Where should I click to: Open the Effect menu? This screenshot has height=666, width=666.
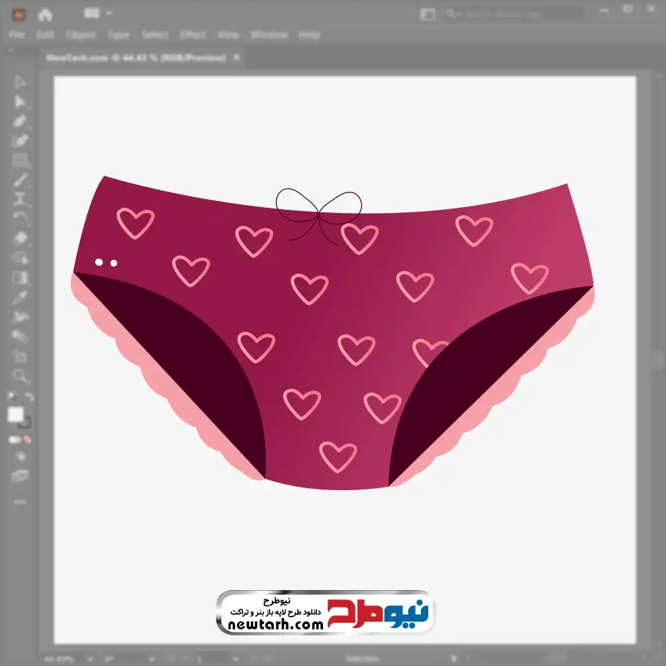click(x=192, y=35)
